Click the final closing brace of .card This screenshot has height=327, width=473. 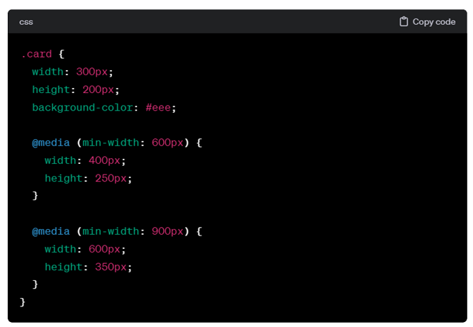tap(23, 302)
